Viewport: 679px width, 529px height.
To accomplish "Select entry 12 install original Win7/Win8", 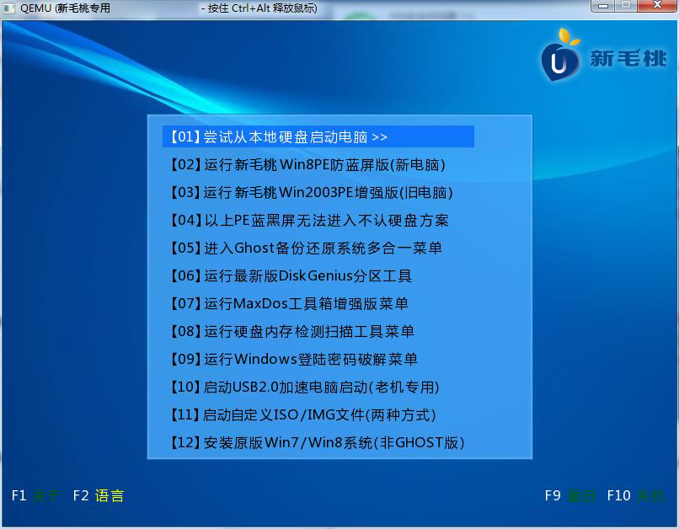I will point(317,442).
